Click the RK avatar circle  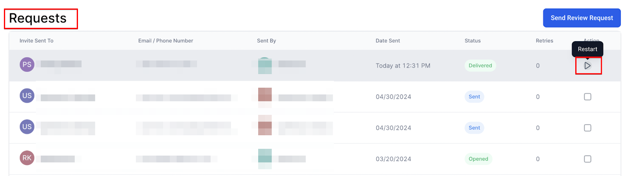[x=27, y=158]
